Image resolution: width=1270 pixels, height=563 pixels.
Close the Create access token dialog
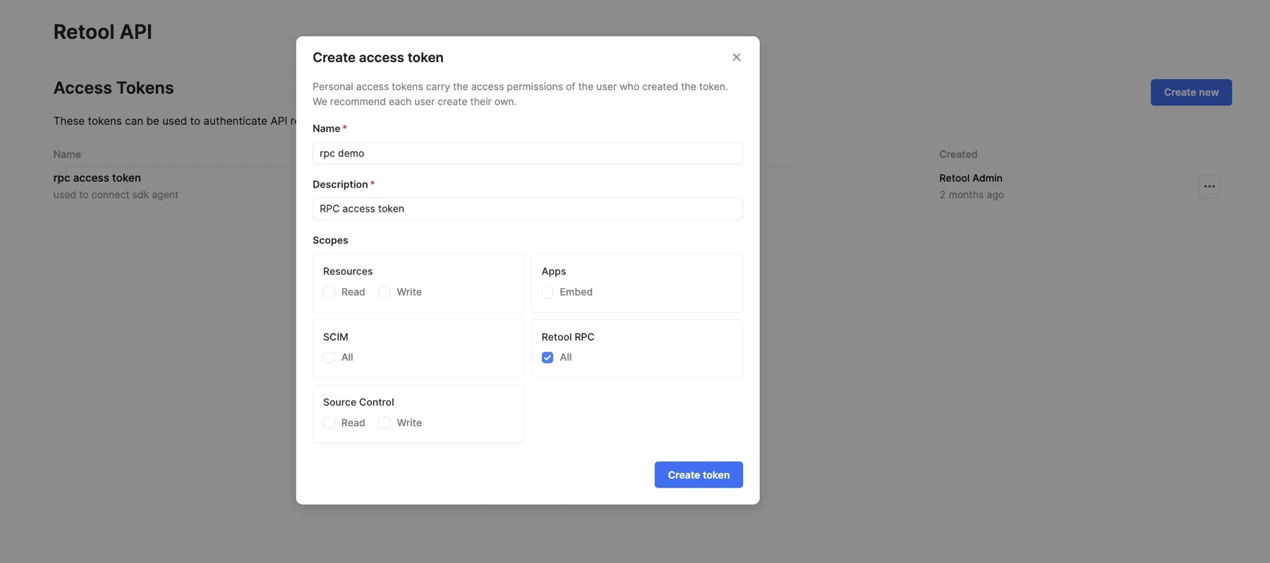736,57
